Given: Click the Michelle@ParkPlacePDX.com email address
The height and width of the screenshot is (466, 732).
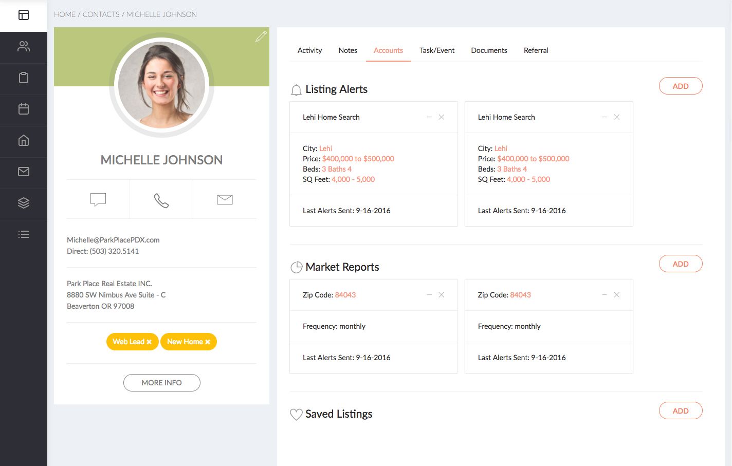Looking at the screenshot, I should click(x=113, y=240).
